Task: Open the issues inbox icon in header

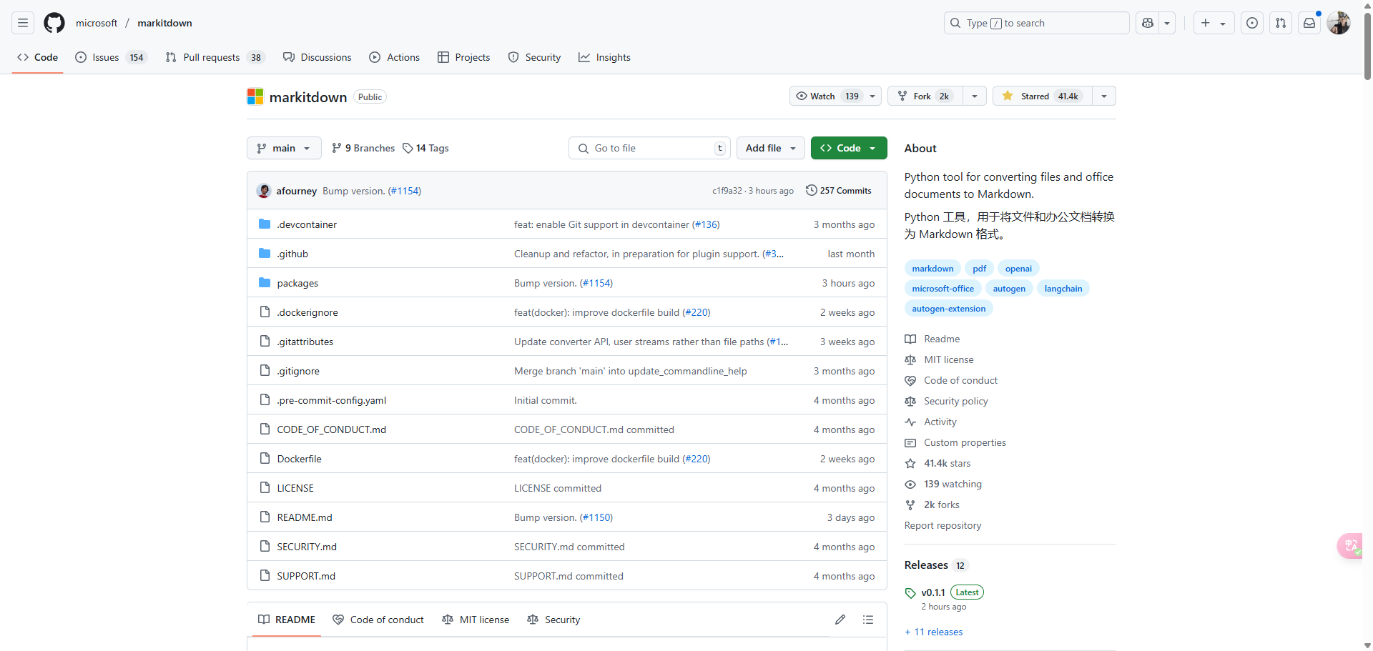Action: click(x=1252, y=23)
